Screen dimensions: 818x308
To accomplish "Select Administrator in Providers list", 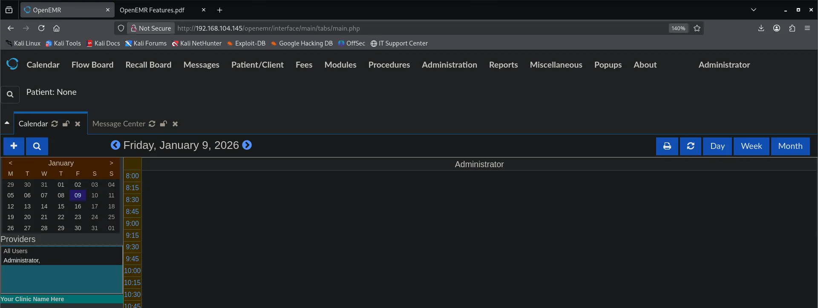I will point(62,260).
